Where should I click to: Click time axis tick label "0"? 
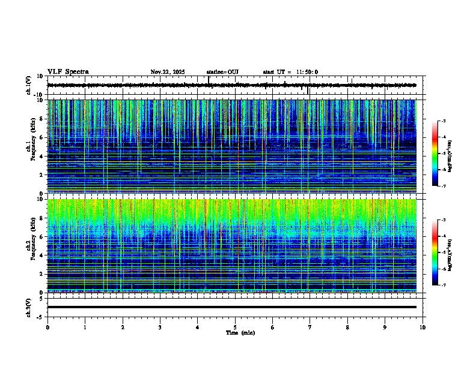tap(47, 327)
